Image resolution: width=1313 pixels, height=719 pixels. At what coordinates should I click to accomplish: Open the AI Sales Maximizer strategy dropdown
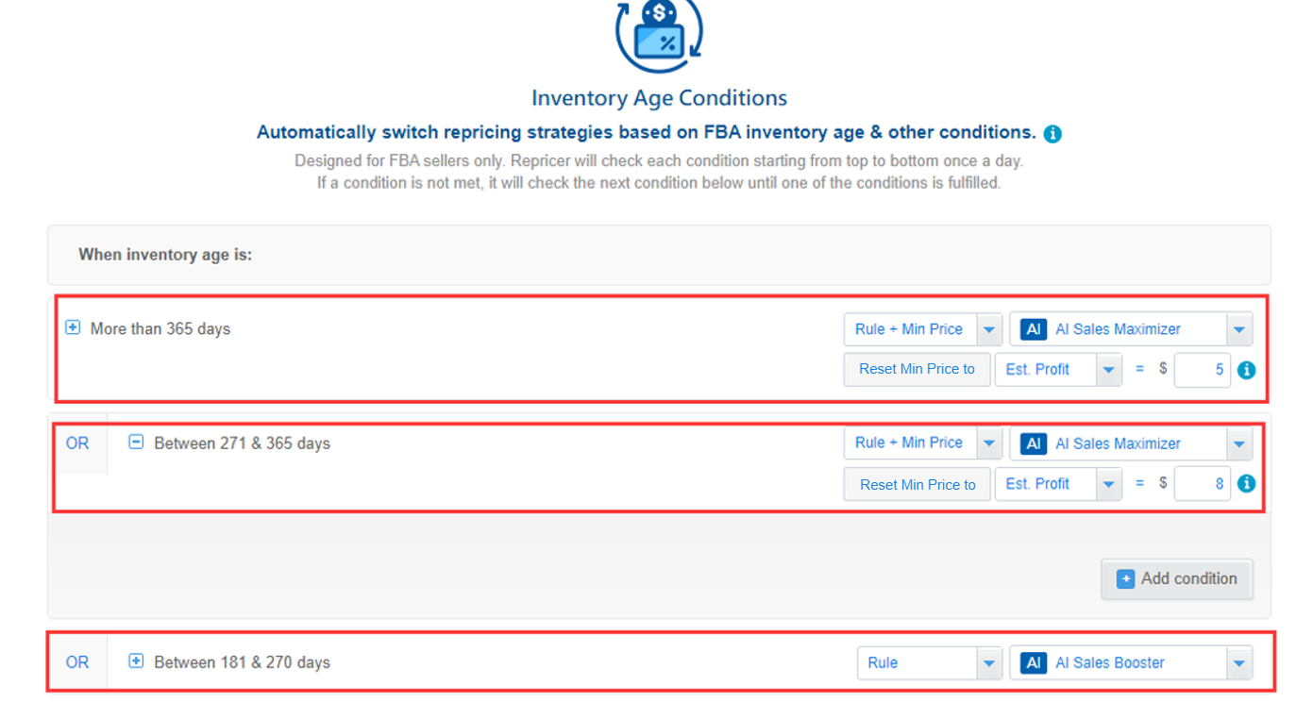1238,328
